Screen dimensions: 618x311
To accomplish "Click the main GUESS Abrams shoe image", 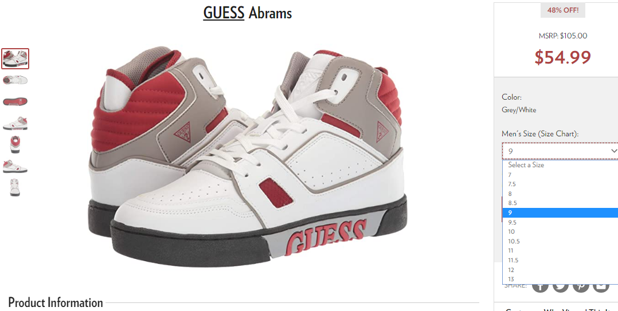I will coord(248,158).
